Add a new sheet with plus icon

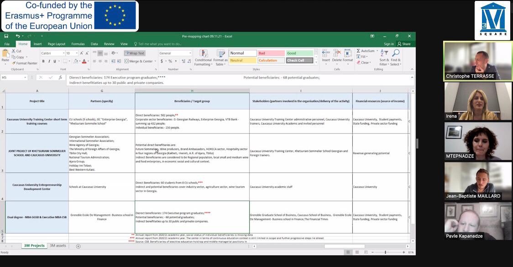(78, 246)
